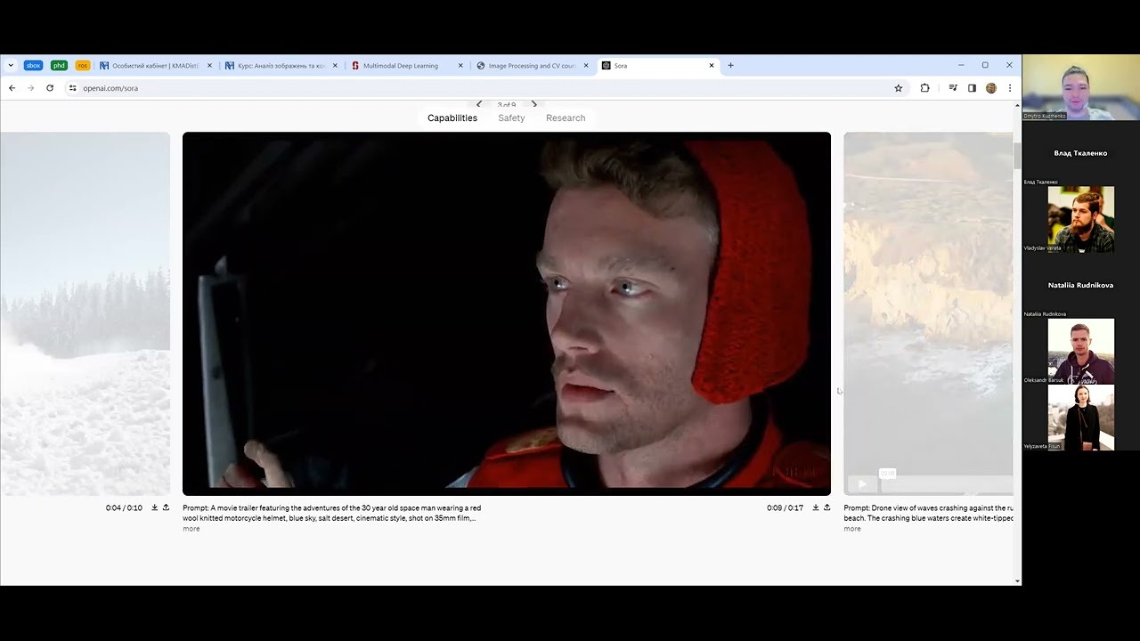Open a new browser tab

pos(730,65)
